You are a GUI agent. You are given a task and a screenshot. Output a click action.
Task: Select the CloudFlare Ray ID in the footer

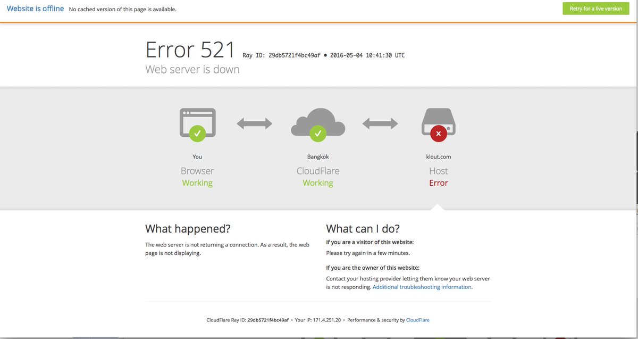click(x=248, y=320)
